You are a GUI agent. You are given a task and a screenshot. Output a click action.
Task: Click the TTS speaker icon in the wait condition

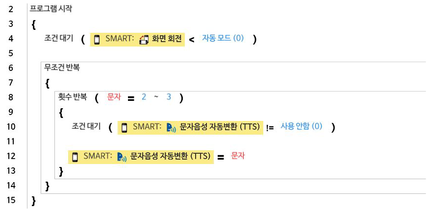coord(171,127)
